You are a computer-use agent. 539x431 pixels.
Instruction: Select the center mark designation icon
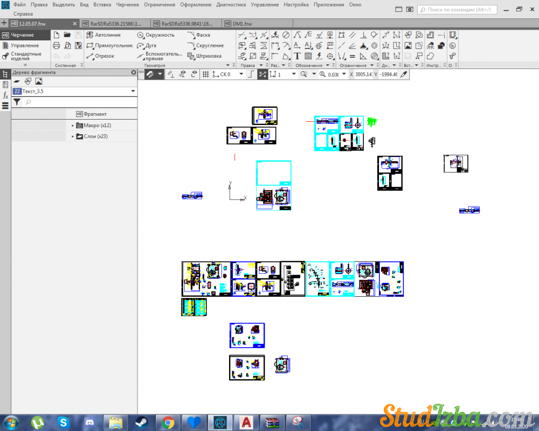pyautogui.click(x=330, y=56)
